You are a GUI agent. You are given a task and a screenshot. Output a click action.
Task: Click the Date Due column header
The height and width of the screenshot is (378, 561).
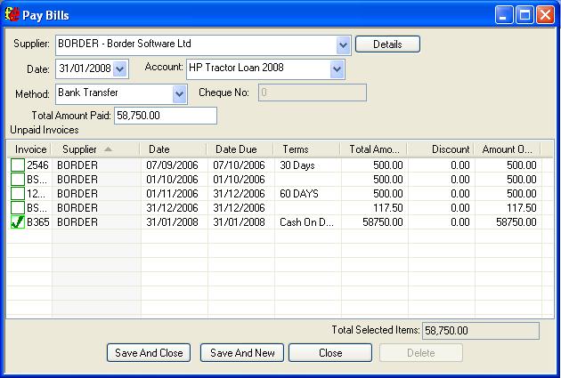[240, 149]
